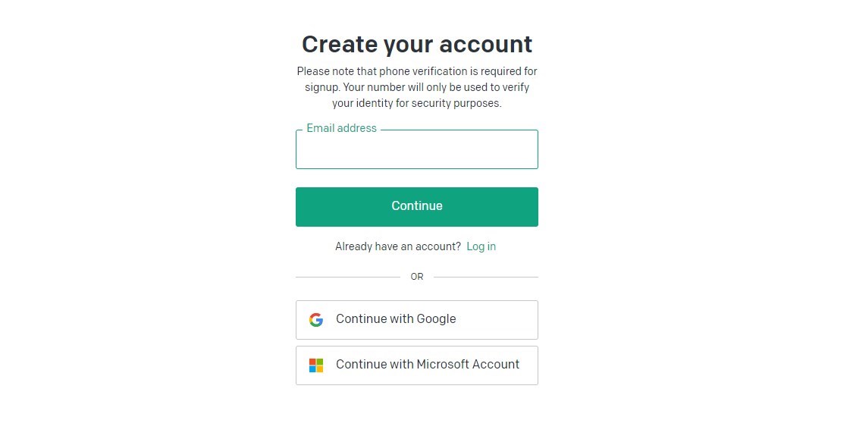Open the Log in link
853x439 pixels.
coord(481,246)
